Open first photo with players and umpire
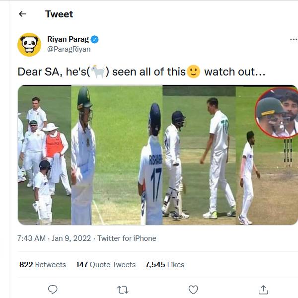The height and width of the screenshot is (298, 298). 44,155
